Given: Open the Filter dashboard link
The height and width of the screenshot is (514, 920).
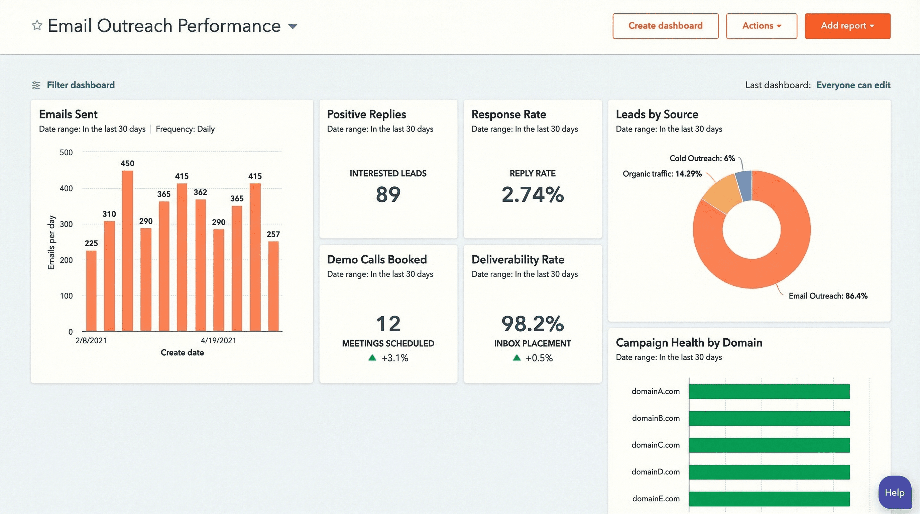Looking at the screenshot, I should (81, 85).
